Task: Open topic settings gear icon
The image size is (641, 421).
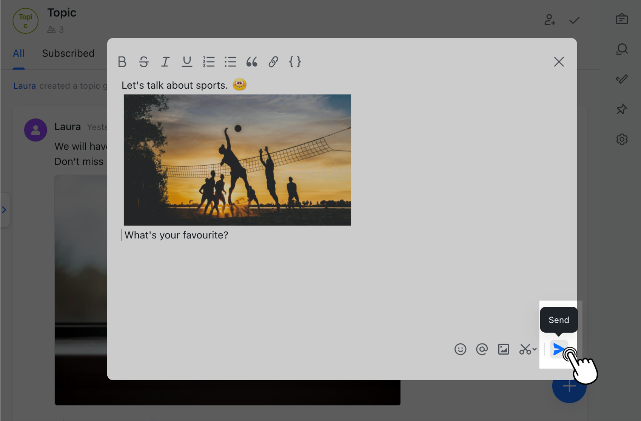Action: [622, 140]
